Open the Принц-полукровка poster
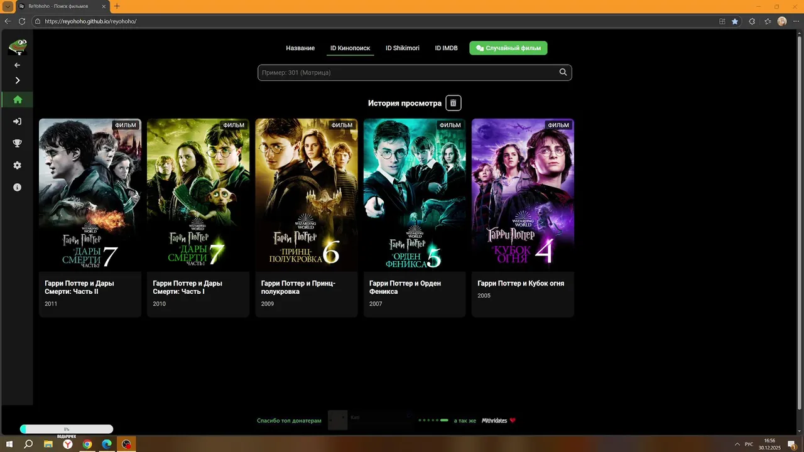 [307, 195]
